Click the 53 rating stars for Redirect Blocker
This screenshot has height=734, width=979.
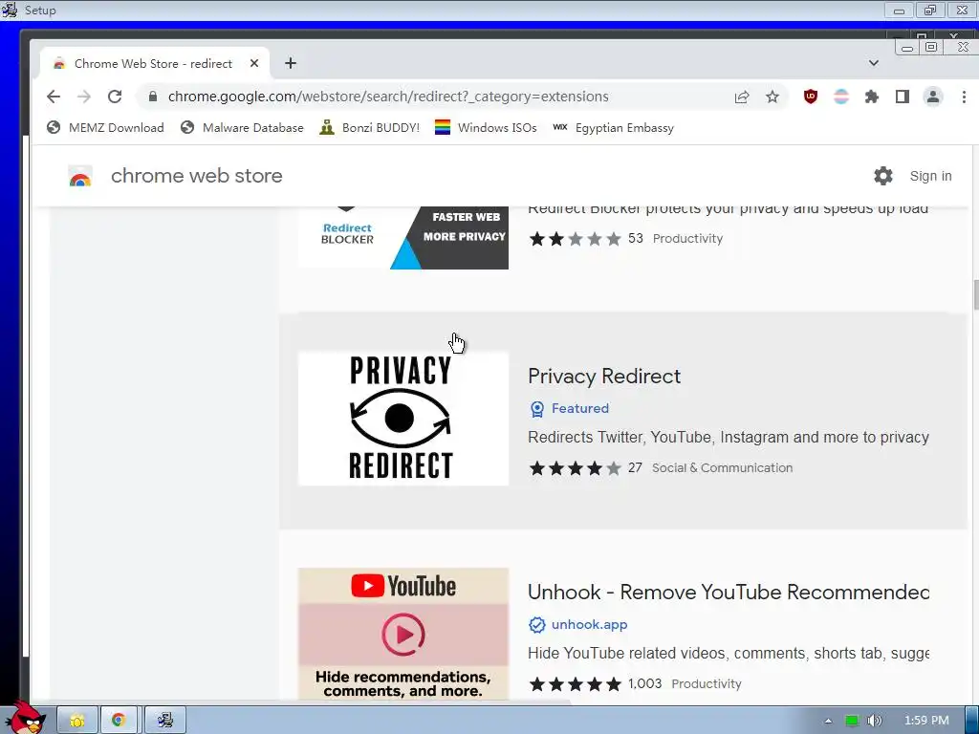click(x=575, y=239)
